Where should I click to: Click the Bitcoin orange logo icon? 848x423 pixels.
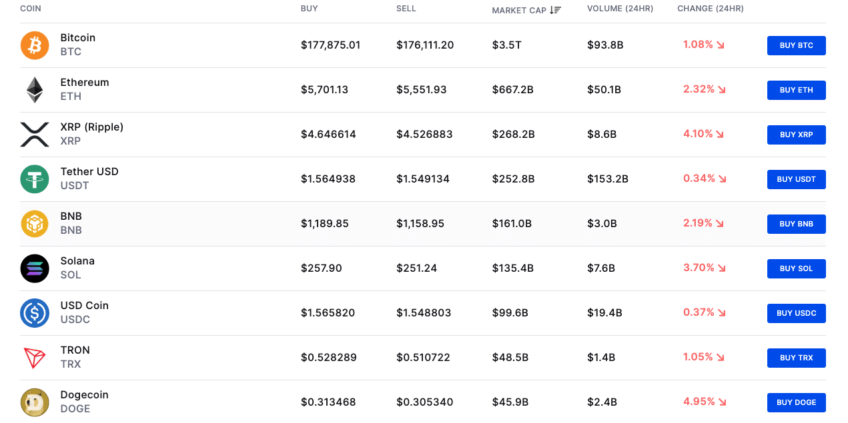click(35, 45)
